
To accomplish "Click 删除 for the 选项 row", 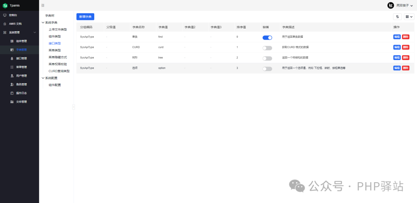I will (x=405, y=68).
